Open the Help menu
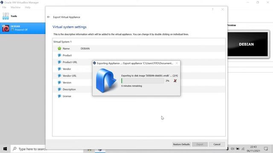Screen dimensions: 273x153 click(27, 7)
